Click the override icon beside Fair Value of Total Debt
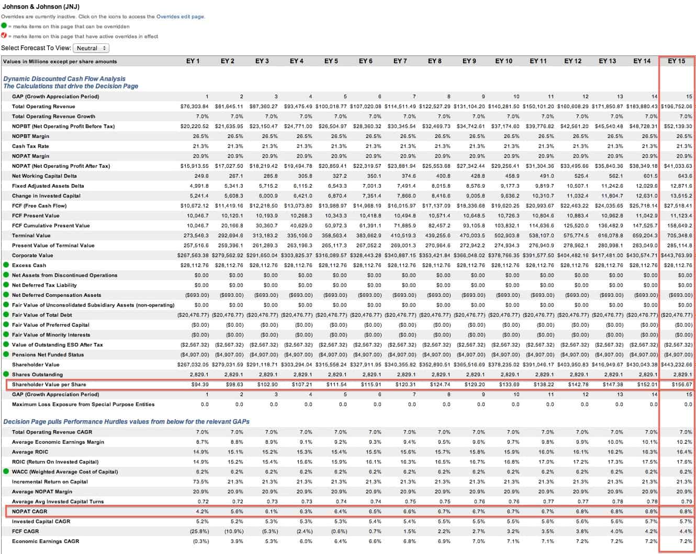The height and width of the screenshot is (554, 696). point(5,315)
